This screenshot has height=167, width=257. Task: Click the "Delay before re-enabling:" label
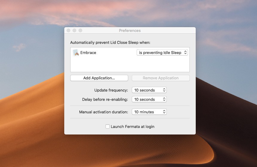pos(105,99)
